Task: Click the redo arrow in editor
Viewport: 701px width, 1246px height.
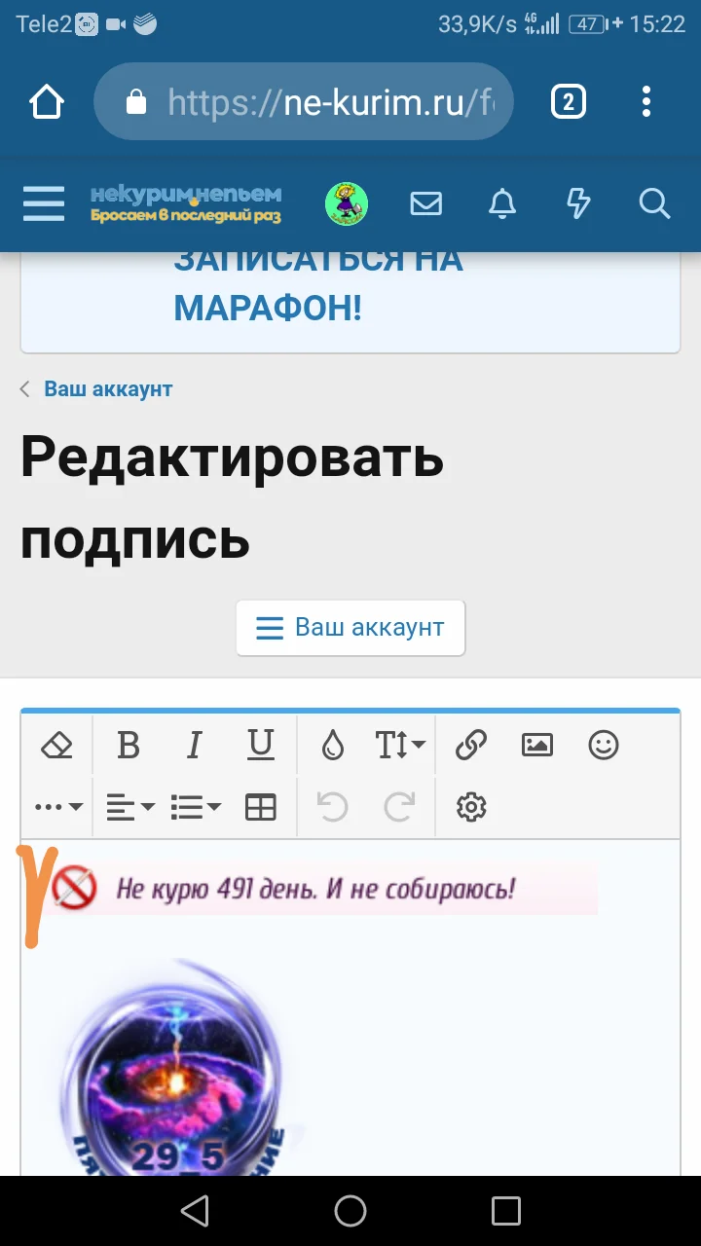Action: pos(399,807)
